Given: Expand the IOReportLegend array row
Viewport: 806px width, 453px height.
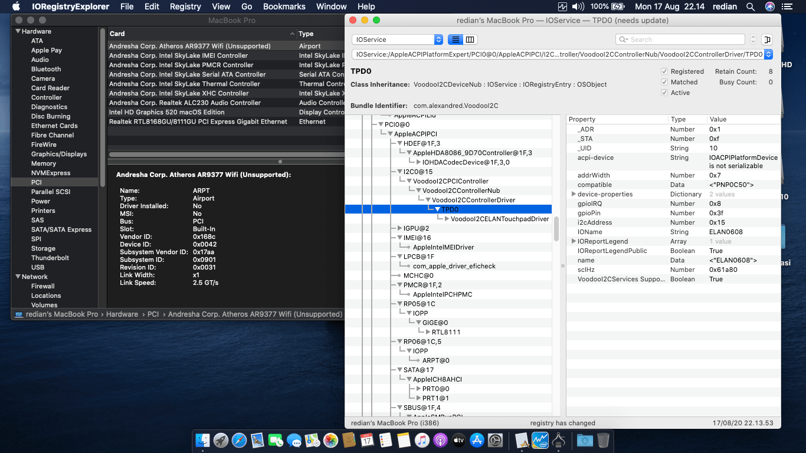Looking at the screenshot, I should (x=574, y=241).
